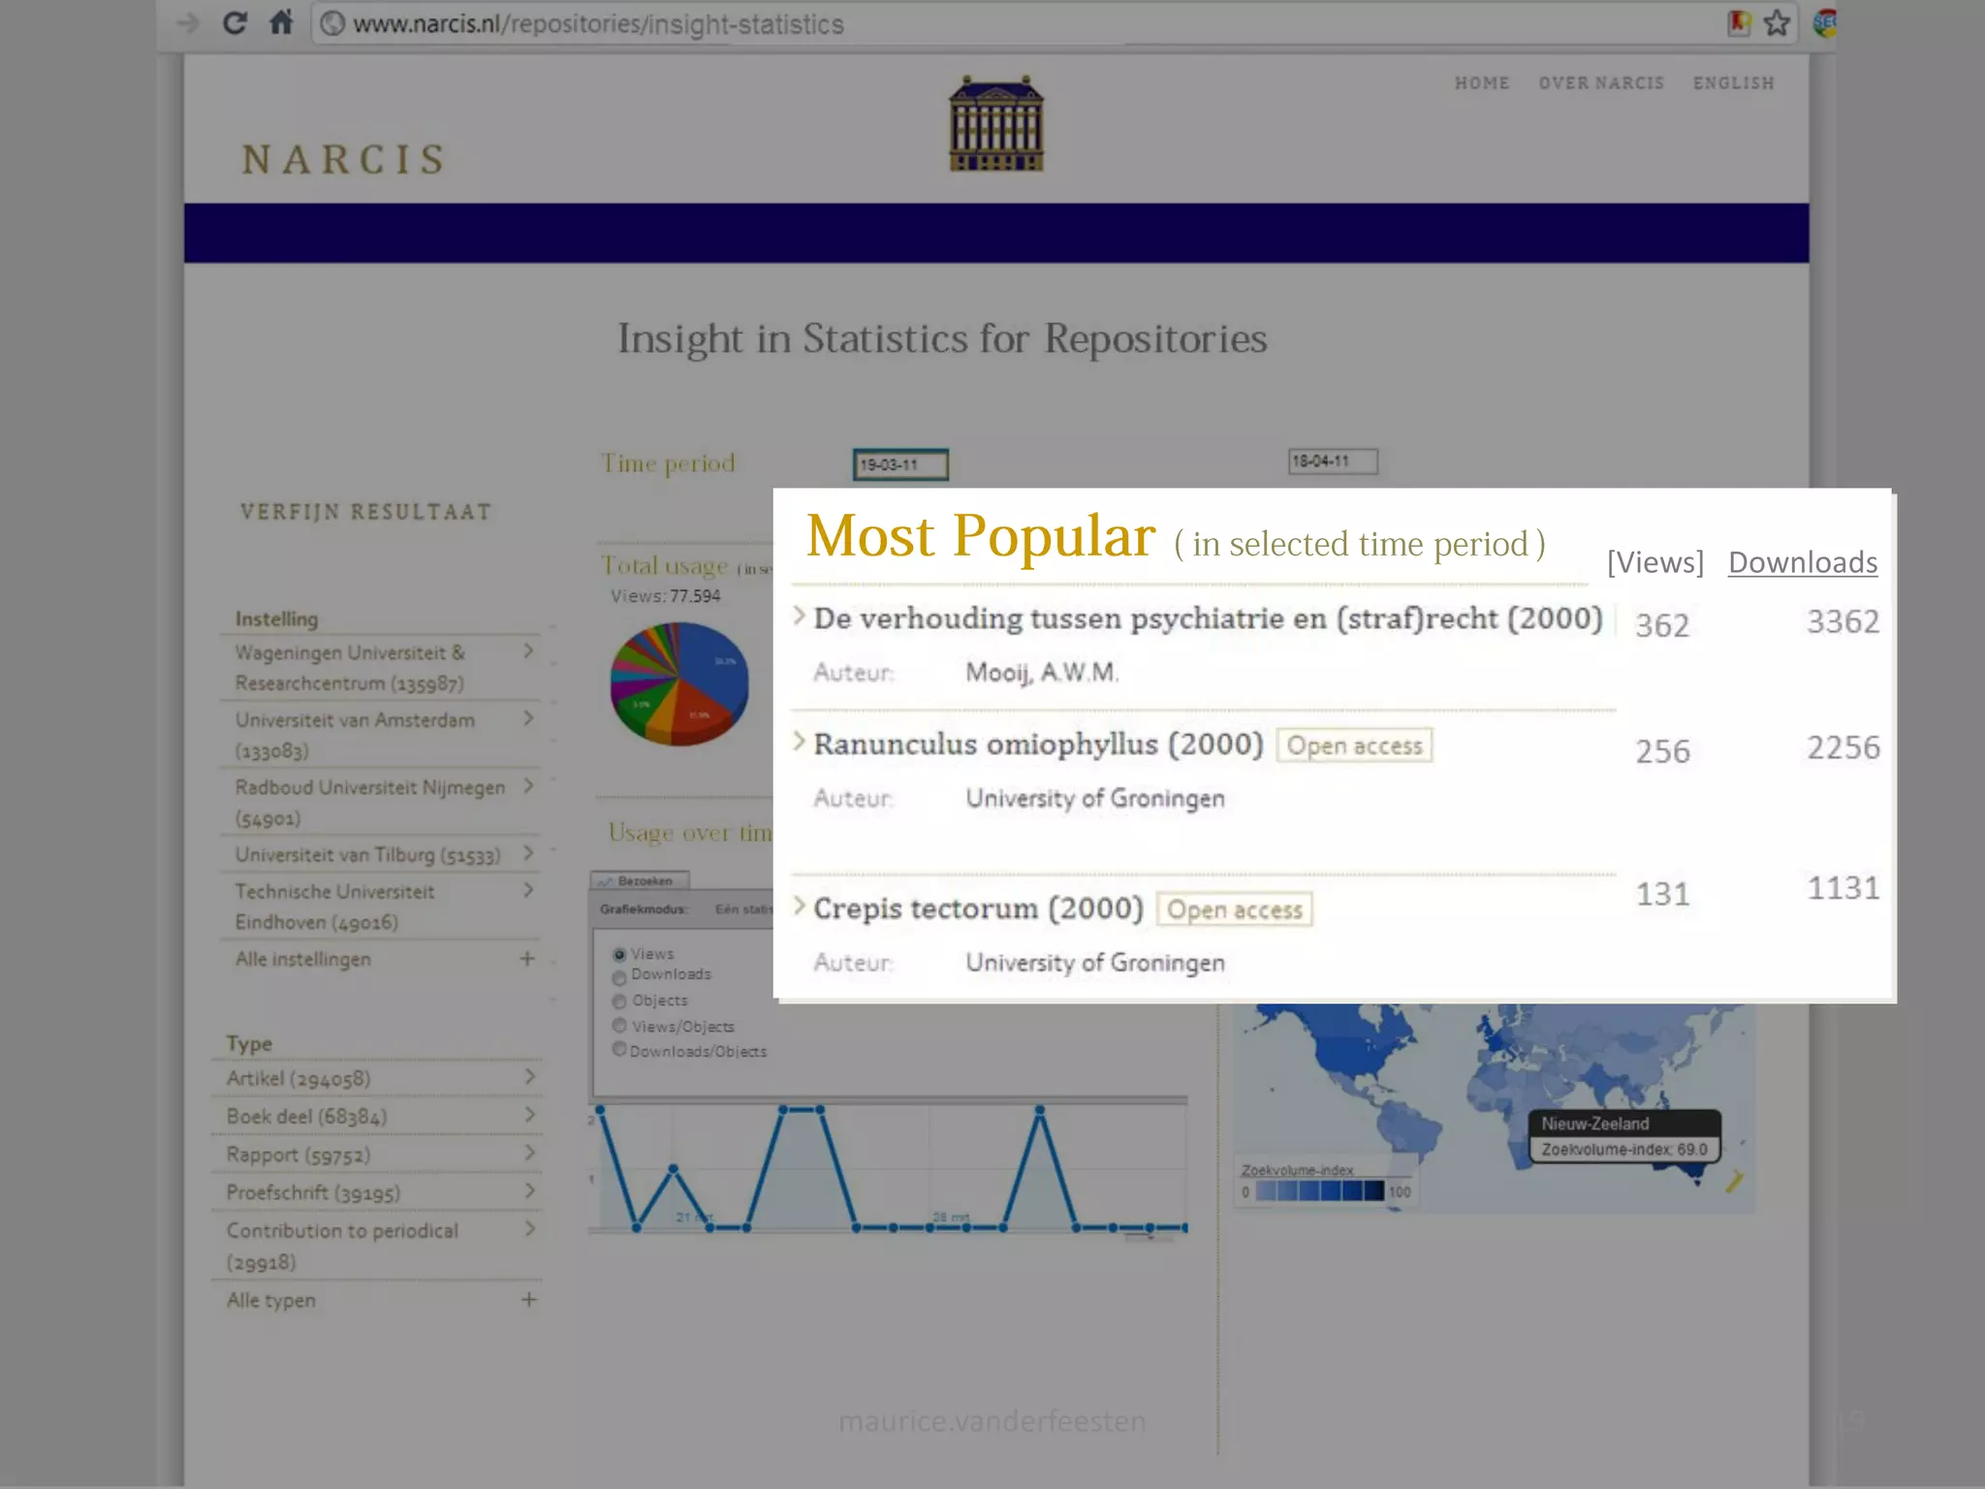Select the Objects radio button
This screenshot has width=1985, height=1489.
pos(619,1001)
